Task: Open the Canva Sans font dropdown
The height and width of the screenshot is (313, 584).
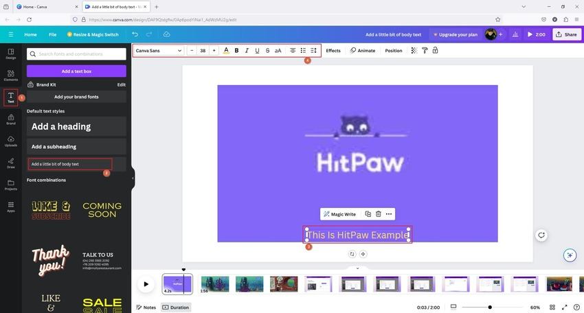Action: (x=158, y=51)
